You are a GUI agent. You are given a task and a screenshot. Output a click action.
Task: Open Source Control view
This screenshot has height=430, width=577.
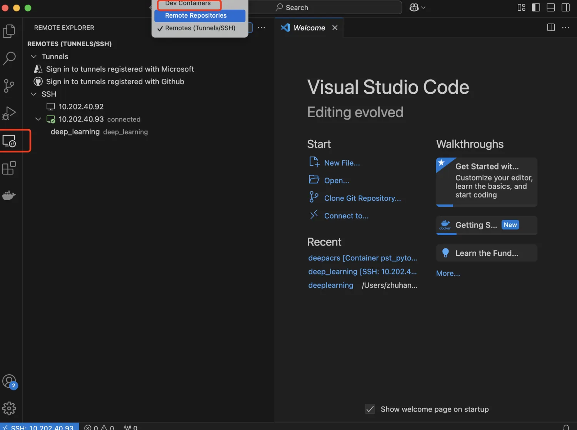[9, 86]
